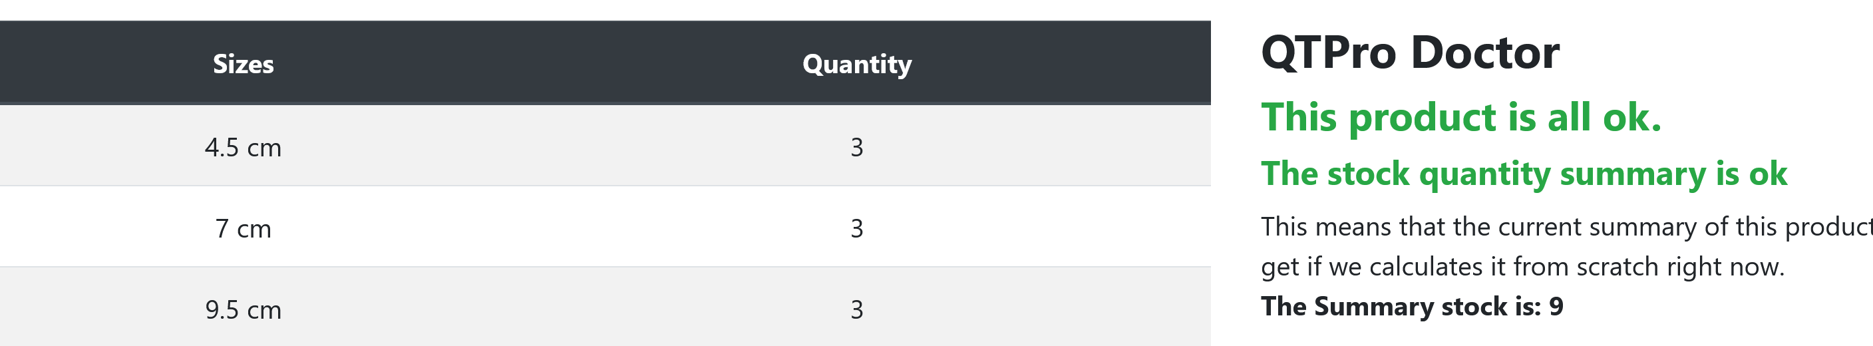Click the Sizes column header
1873x346 pixels.
coord(243,64)
